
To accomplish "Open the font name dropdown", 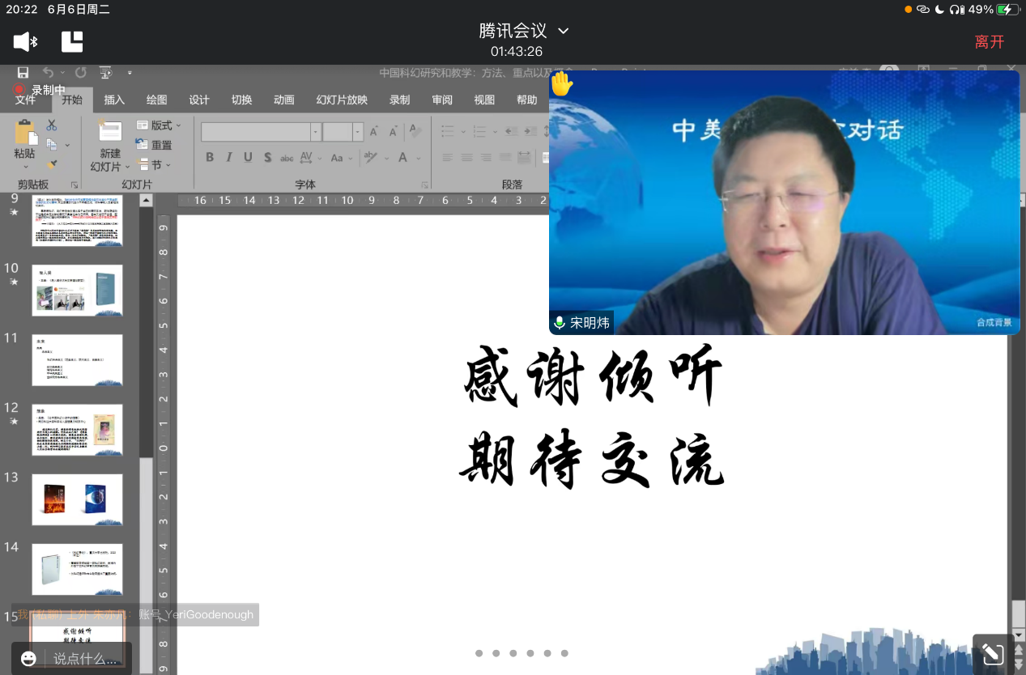I will tap(316, 132).
